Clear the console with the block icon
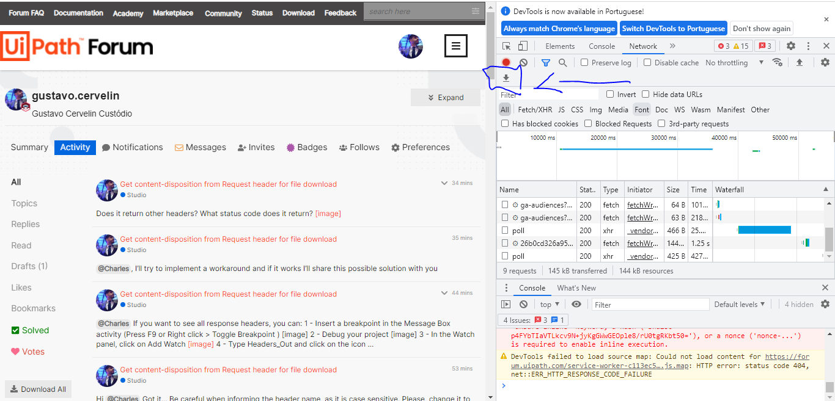 (523, 304)
